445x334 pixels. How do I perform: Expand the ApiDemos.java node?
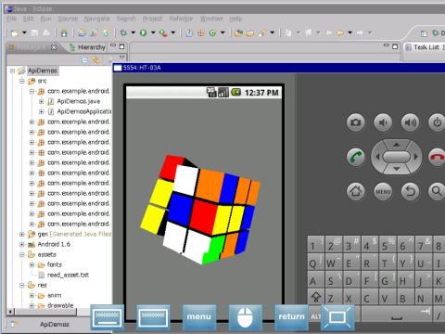coord(42,101)
